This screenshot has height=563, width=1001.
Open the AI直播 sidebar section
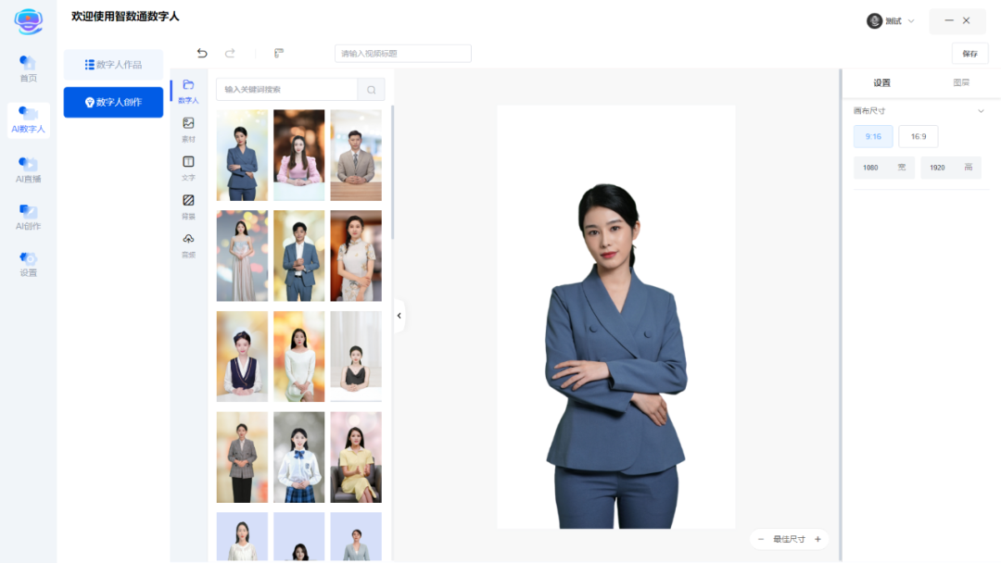28,169
